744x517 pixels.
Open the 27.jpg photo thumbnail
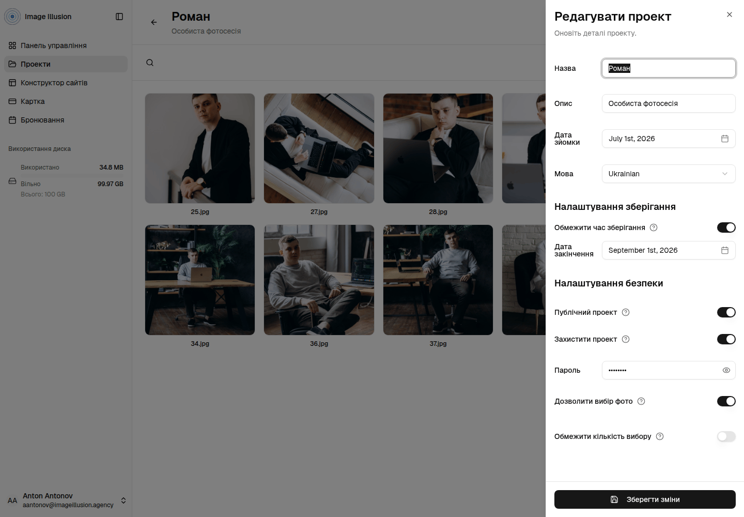click(319, 148)
